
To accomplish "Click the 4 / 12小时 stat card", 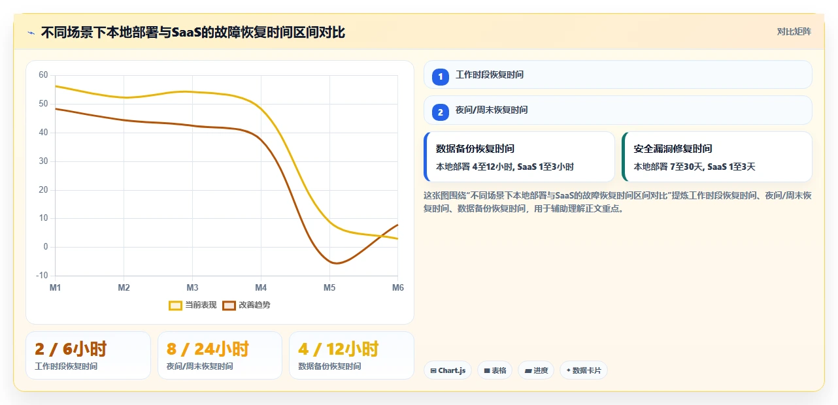I will pos(352,355).
